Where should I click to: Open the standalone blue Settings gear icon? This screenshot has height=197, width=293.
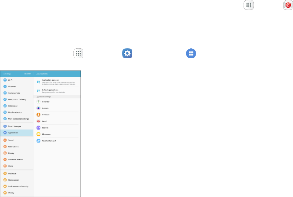127,53
